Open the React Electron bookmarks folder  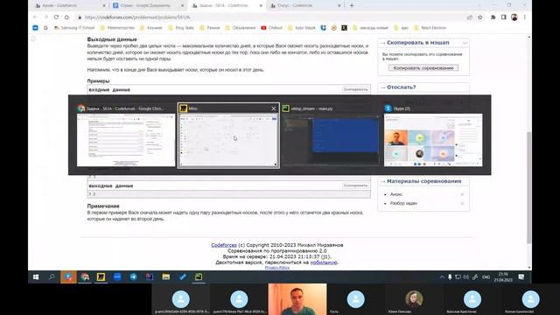tap(430, 28)
